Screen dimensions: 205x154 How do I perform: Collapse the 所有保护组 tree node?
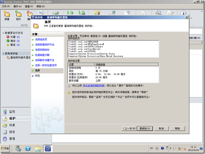(3, 53)
